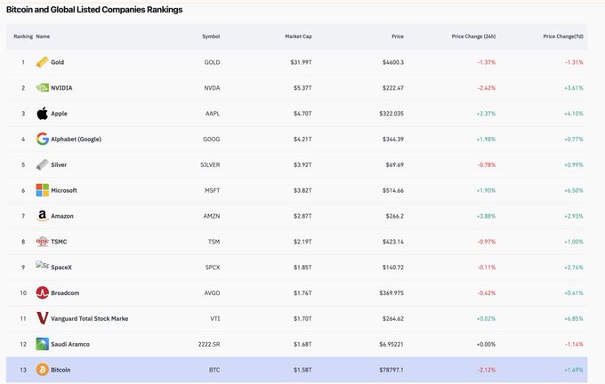The width and height of the screenshot is (605, 384).
Task: Open the SpaceX name link
Action: (61, 268)
